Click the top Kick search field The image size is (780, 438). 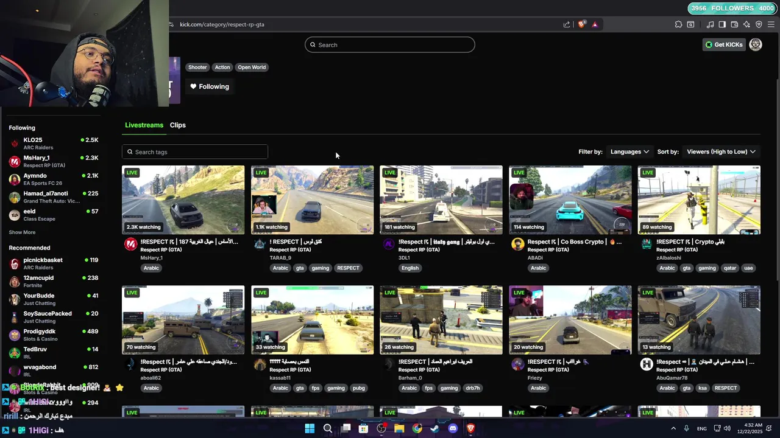pos(390,44)
